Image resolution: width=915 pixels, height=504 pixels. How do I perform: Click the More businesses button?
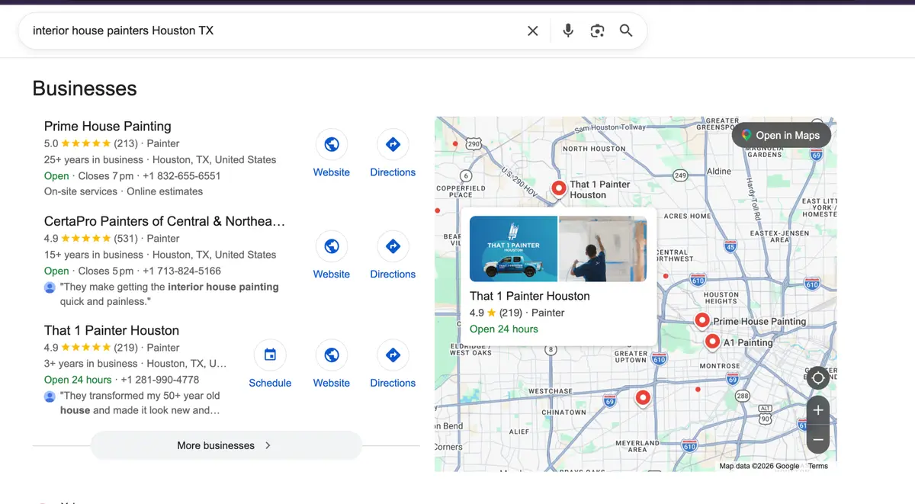pos(226,445)
